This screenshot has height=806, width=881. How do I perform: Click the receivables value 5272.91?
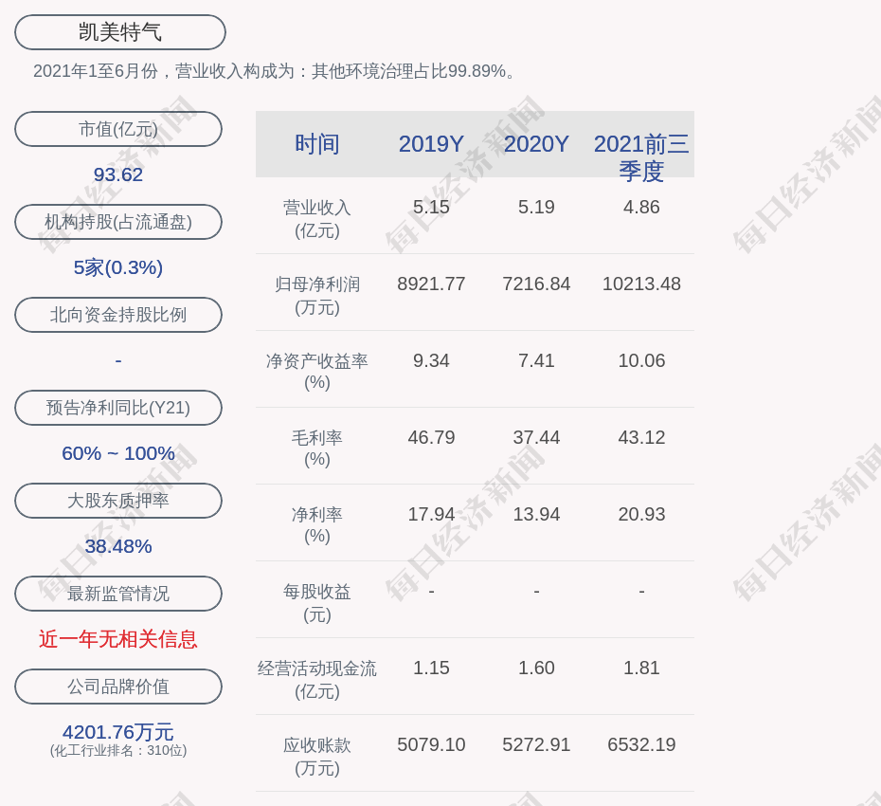point(536,744)
